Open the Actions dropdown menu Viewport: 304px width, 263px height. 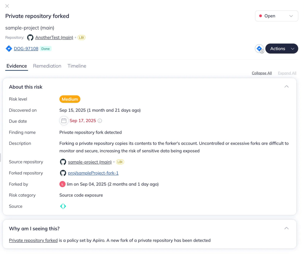tap(281, 49)
